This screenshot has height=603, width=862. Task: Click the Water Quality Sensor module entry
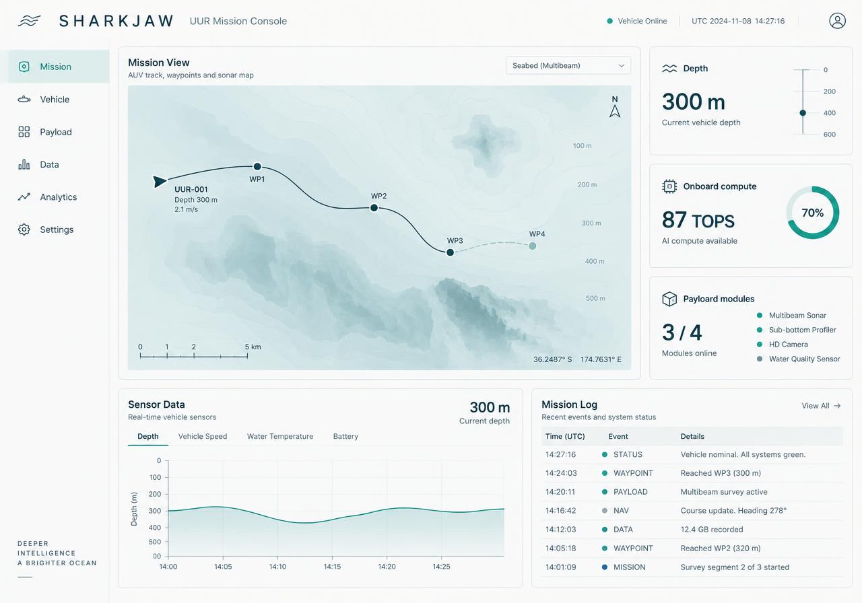tap(799, 359)
